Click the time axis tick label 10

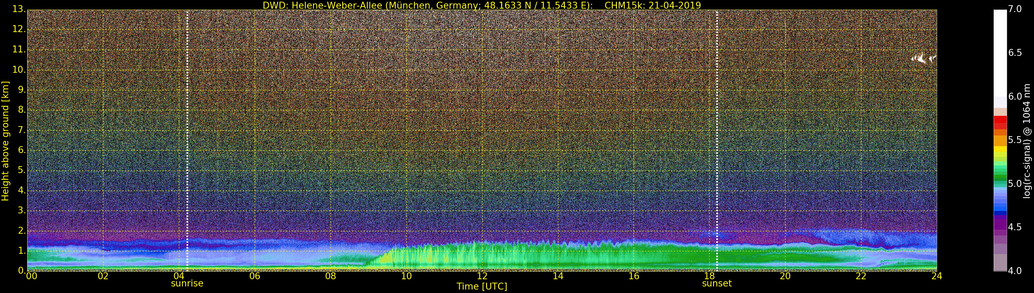[x=406, y=276]
